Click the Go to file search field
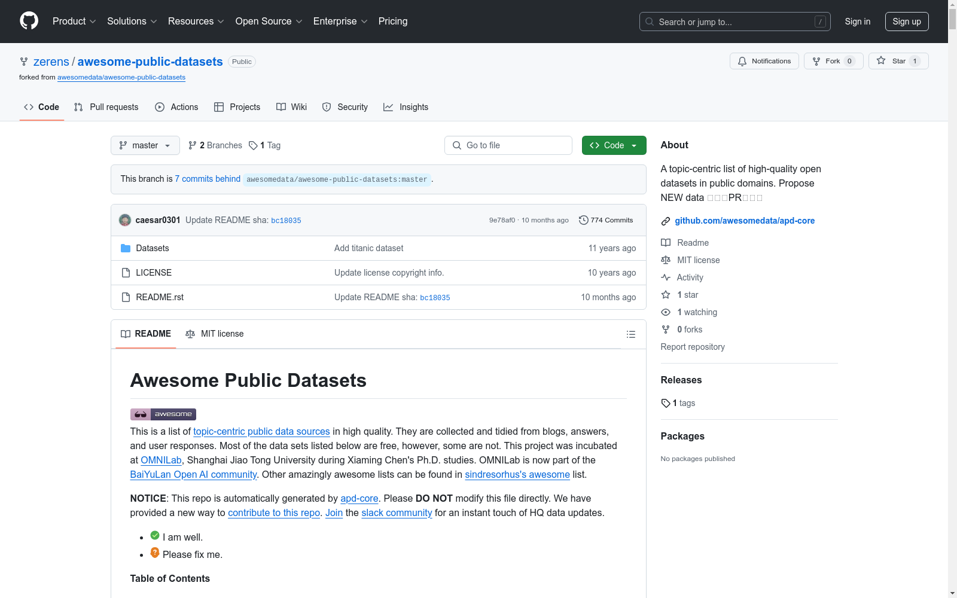Viewport: 957px width, 598px height. [508, 145]
